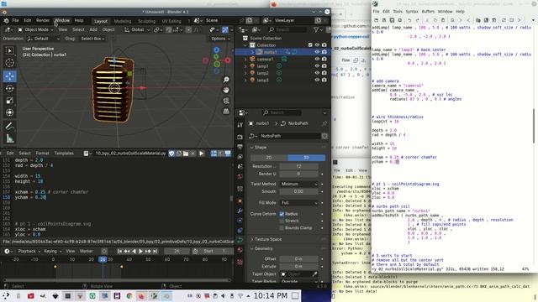The height and width of the screenshot is (302, 538).
Task: Adjust the Smooth 0.00 slider
Action: [299, 191]
